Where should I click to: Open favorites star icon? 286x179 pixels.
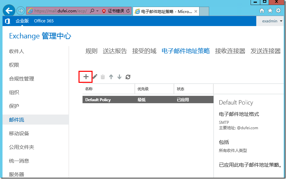pyautogui.click(x=270, y=11)
